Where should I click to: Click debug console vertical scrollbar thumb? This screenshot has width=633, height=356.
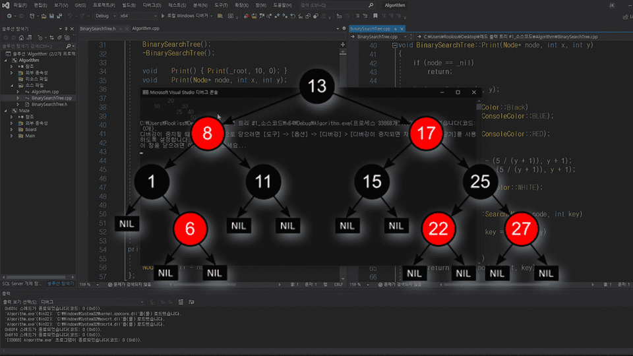click(x=479, y=107)
